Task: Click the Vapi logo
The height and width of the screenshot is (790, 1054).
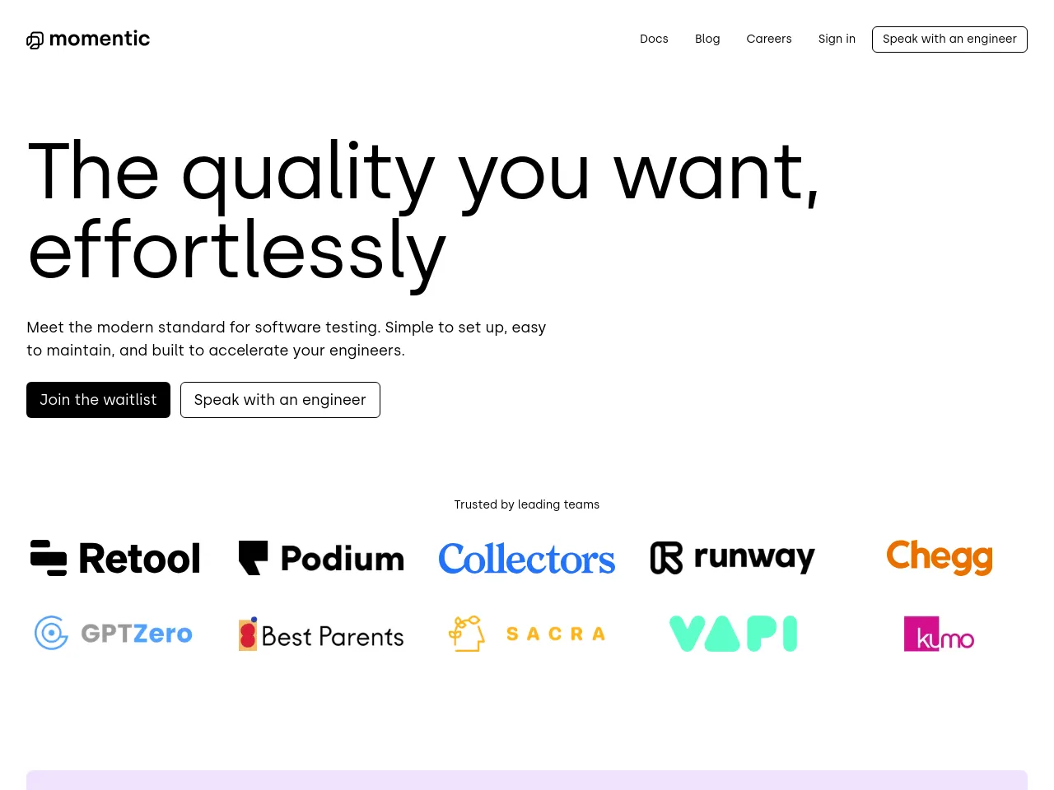Action: tap(733, 634)
